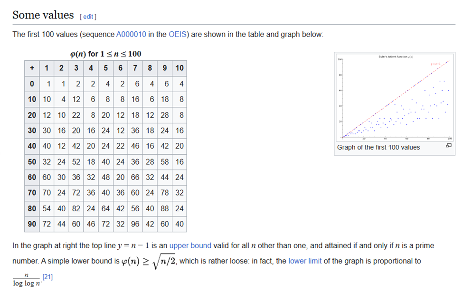Screen dimensions: 463x300
Task: Click the edit link beside Some values
Action: point(88,17)
